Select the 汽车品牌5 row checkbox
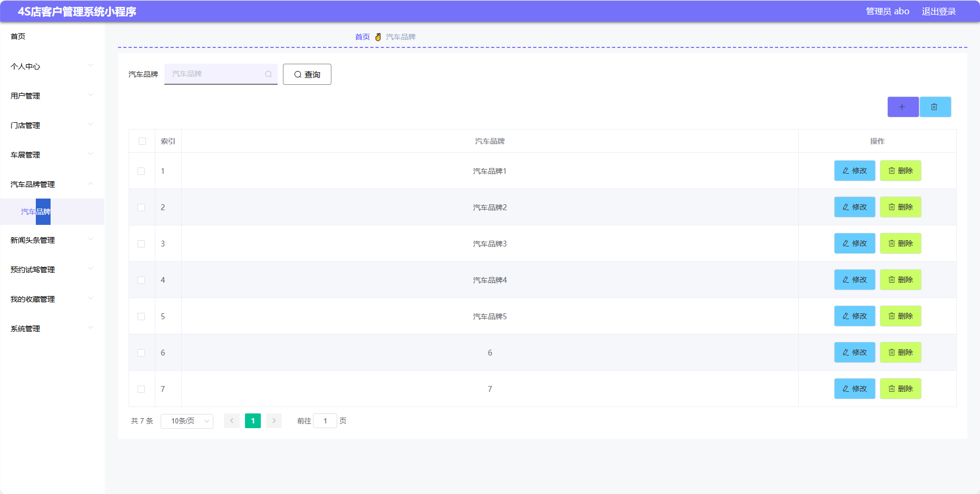Viewport: 980px width, 494px height. (141, 317)
